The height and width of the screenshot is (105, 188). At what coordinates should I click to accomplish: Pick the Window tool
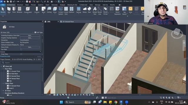[x=19, y=10]
